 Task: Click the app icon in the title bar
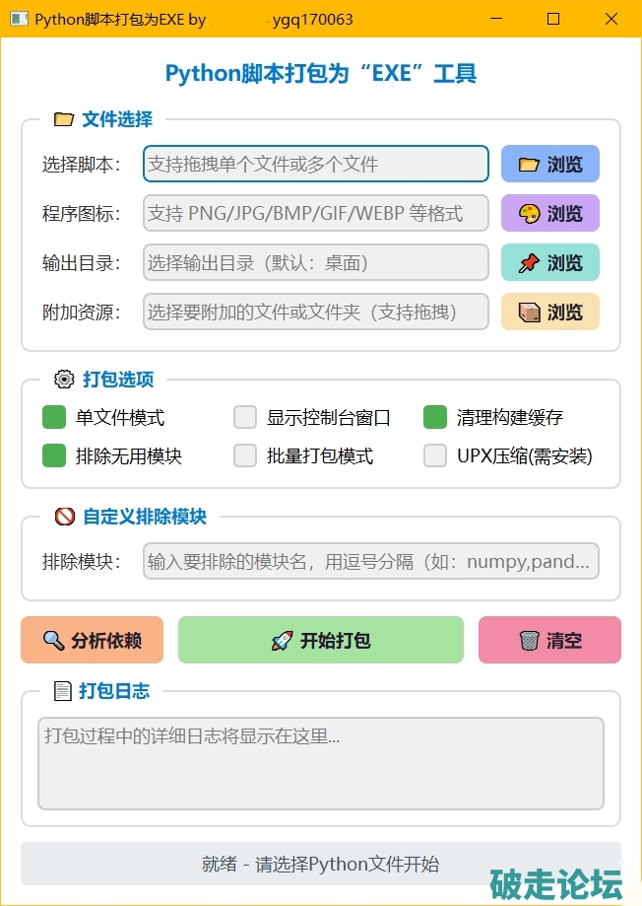coord(18,19)
